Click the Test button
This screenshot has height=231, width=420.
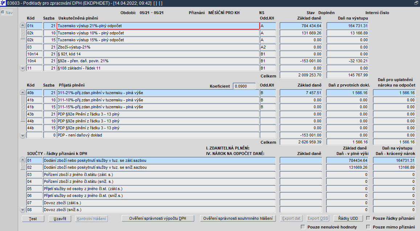click(33, 219)
